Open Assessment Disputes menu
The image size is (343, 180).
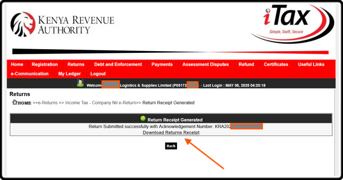click(x=206, y=64)
